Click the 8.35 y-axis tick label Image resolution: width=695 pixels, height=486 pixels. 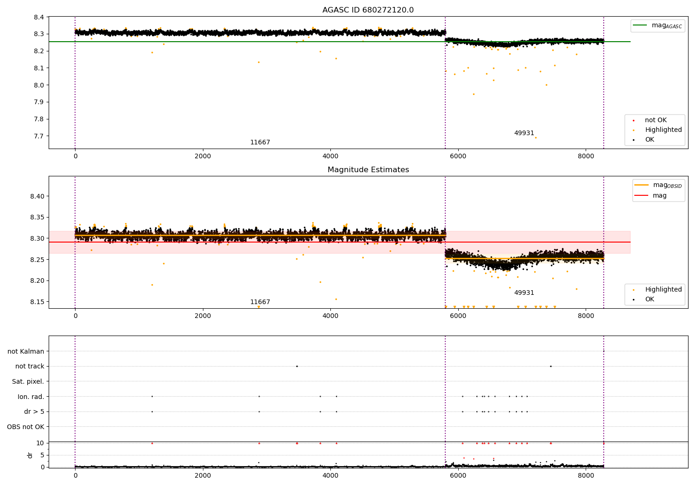(x=37, y=218)
